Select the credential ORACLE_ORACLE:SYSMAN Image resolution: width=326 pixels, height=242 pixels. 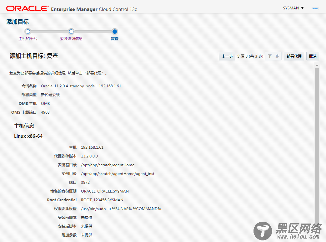[x=105, y=191]
